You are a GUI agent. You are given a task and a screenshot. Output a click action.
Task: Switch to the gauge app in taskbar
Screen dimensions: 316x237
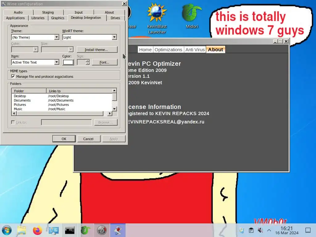click(102, 230)
